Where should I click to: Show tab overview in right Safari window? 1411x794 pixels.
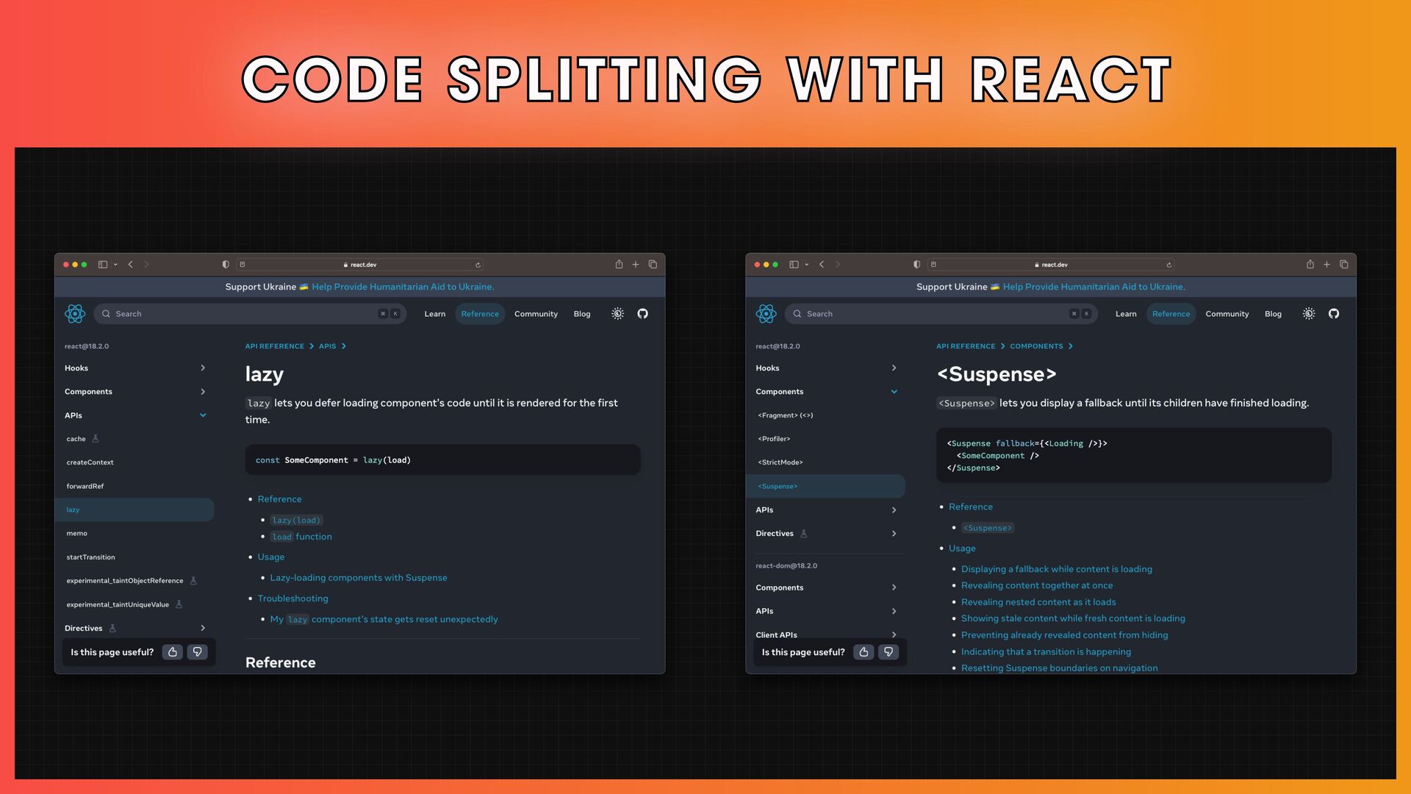click(1343, 265)
